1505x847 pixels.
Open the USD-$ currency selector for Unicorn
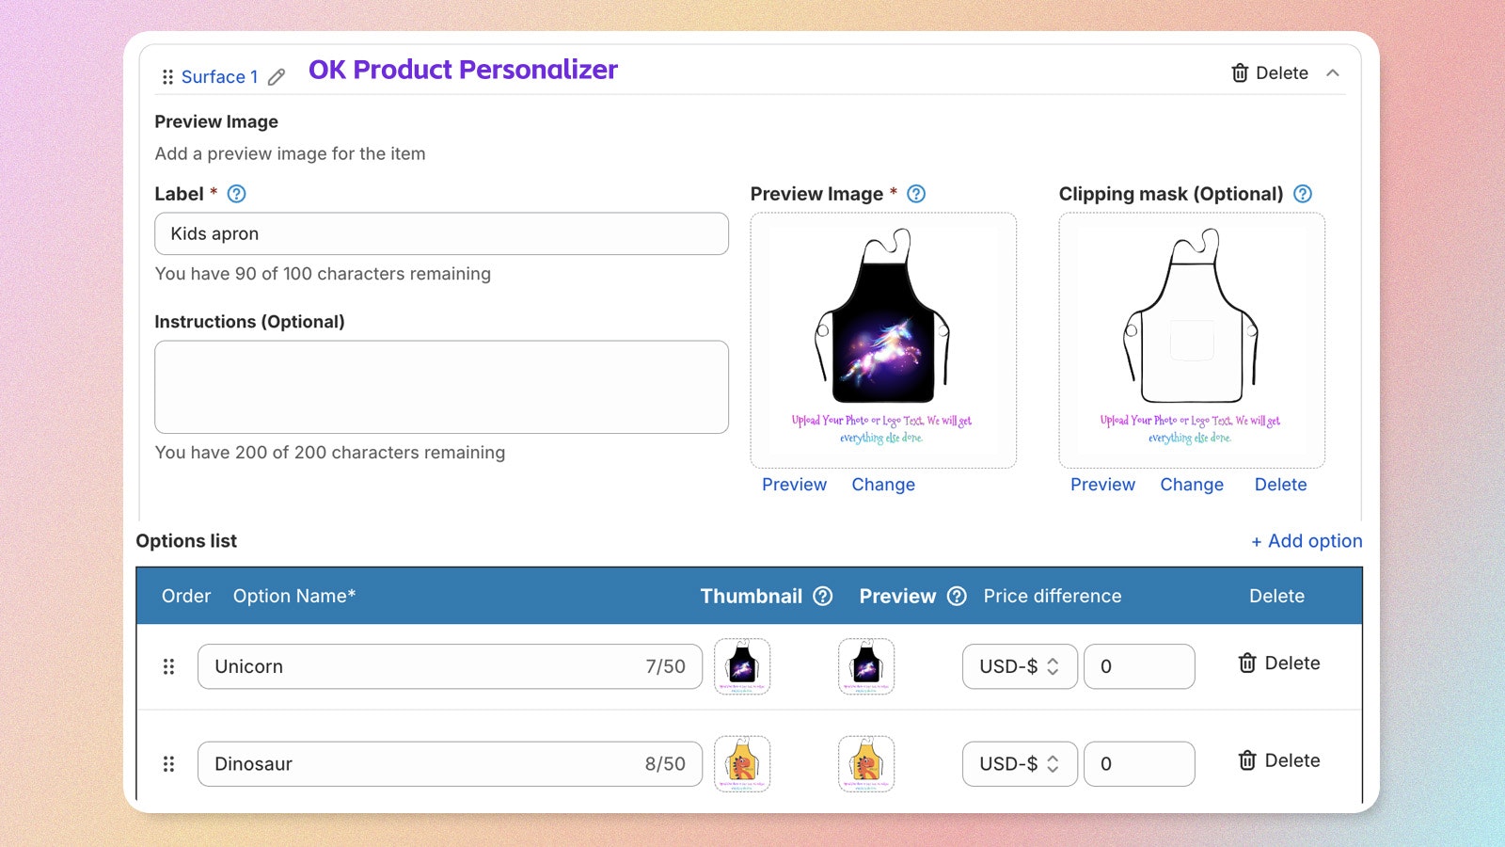(1019, 666)
